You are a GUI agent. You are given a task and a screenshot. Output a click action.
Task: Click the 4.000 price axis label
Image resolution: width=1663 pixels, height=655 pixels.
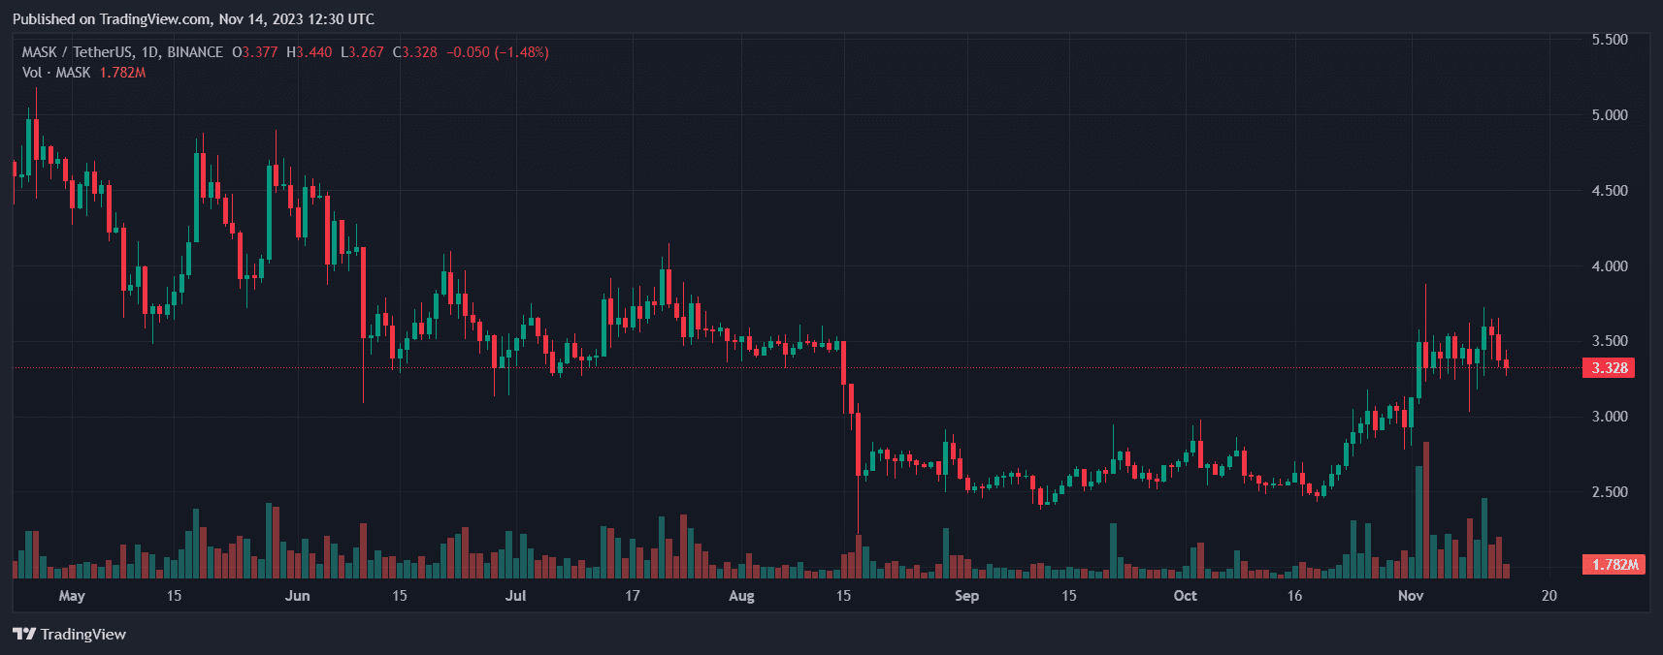[x=1610, y=266]
